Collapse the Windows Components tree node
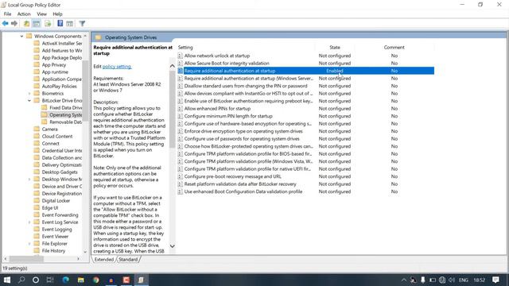509x286 pixels. 21,36
